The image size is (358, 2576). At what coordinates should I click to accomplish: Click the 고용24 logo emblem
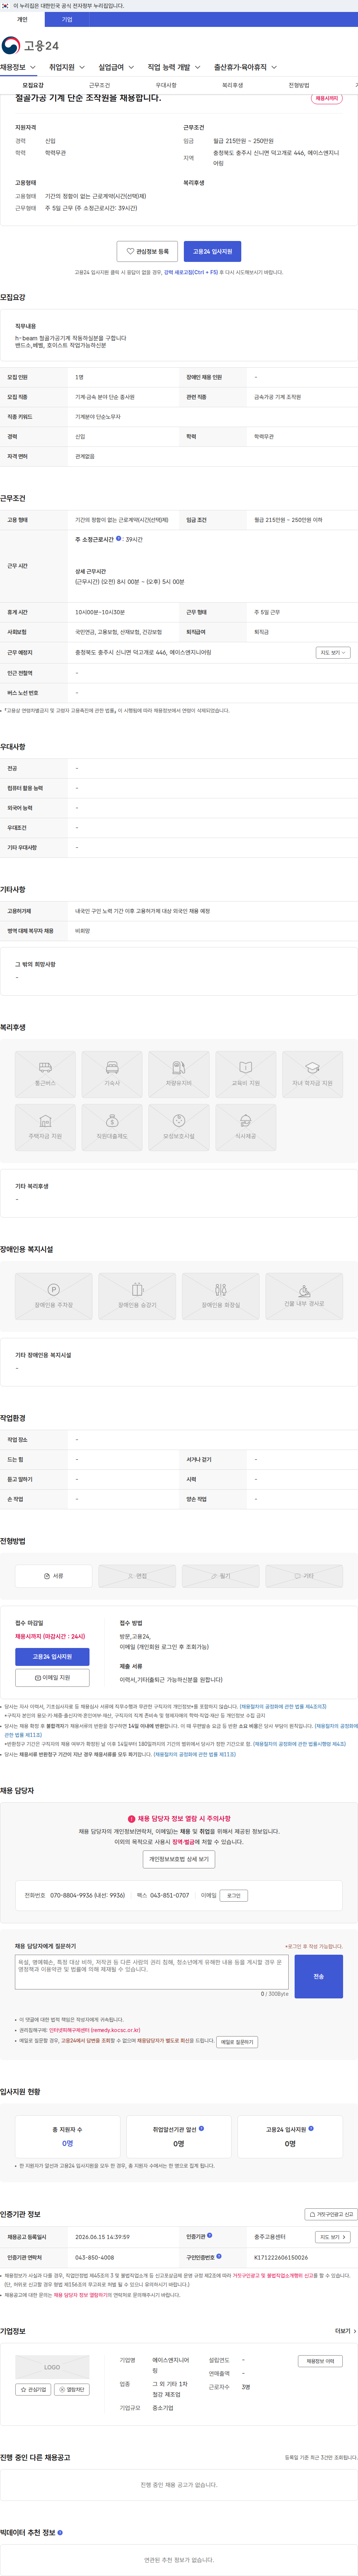click(11, 45)
